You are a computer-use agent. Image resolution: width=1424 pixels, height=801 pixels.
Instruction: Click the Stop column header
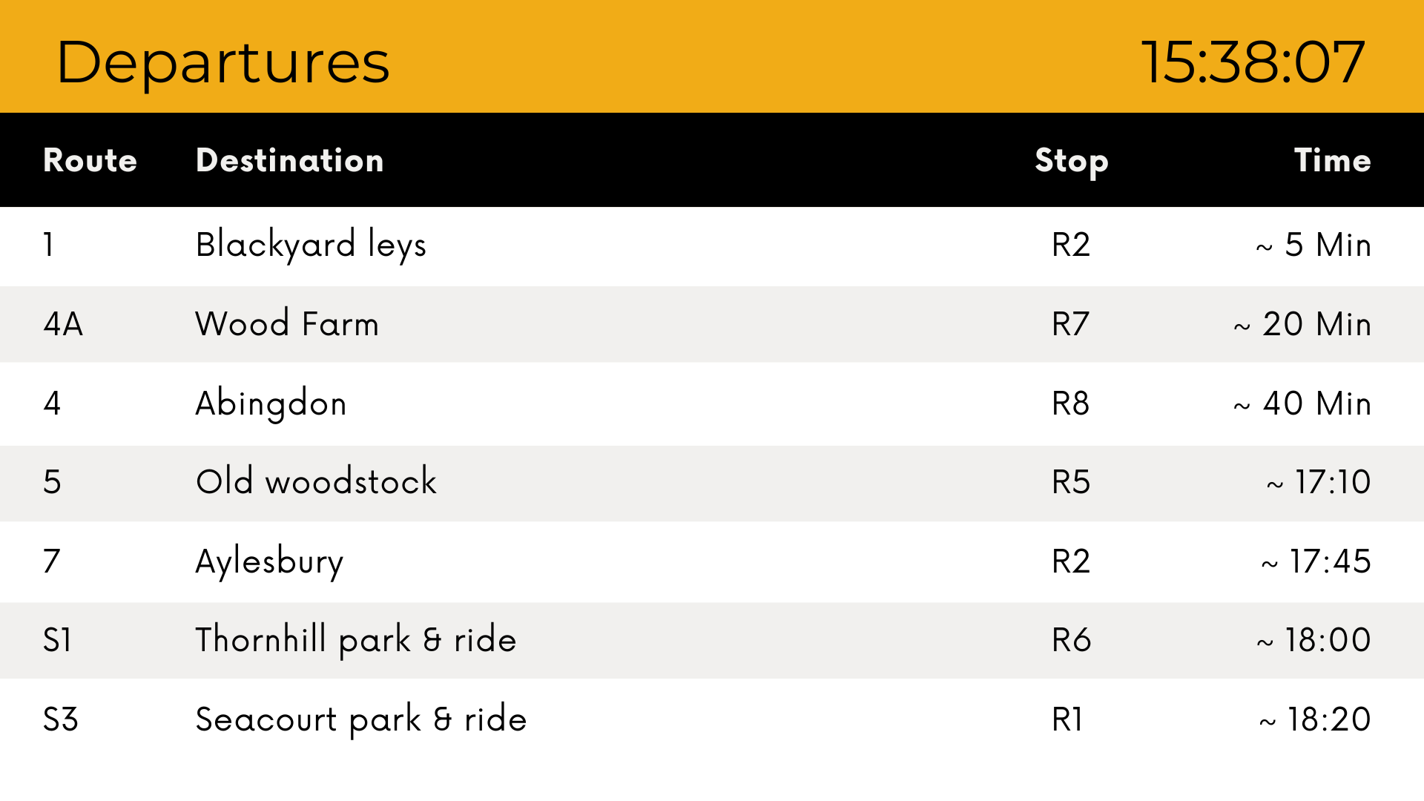[1072, 162]
